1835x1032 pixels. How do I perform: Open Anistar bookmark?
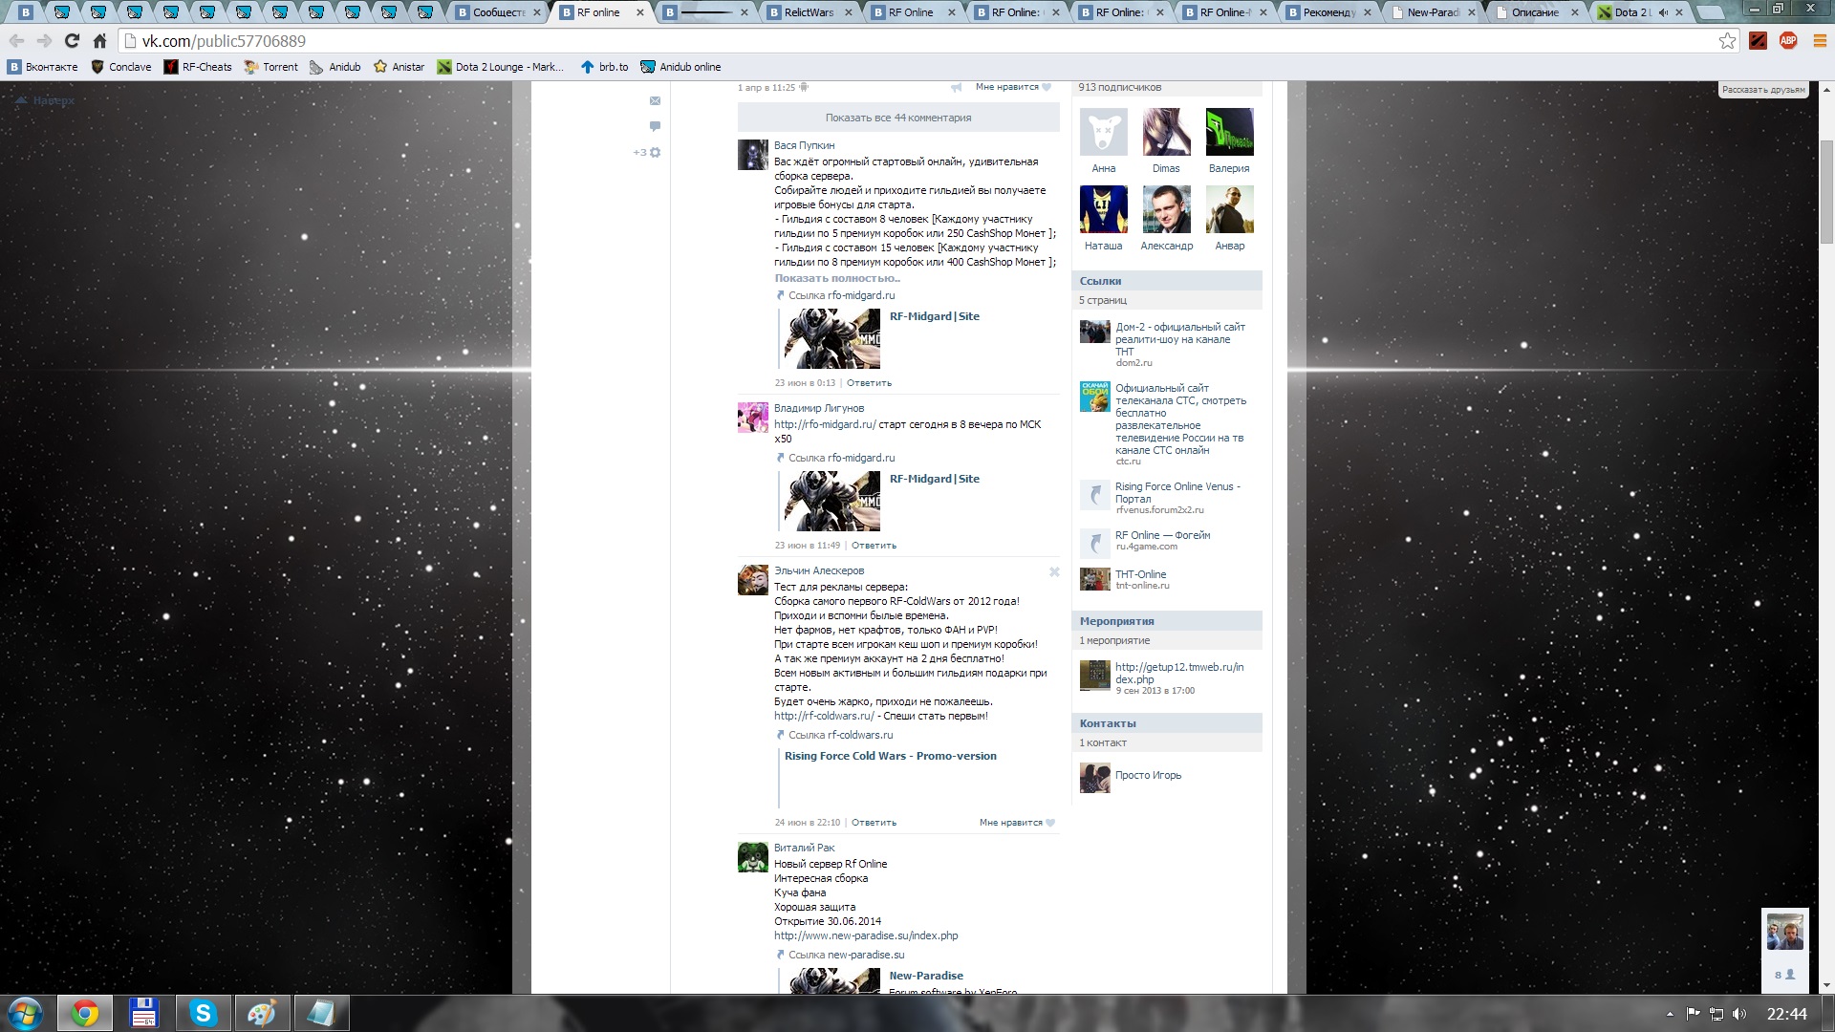click(399, 67)
